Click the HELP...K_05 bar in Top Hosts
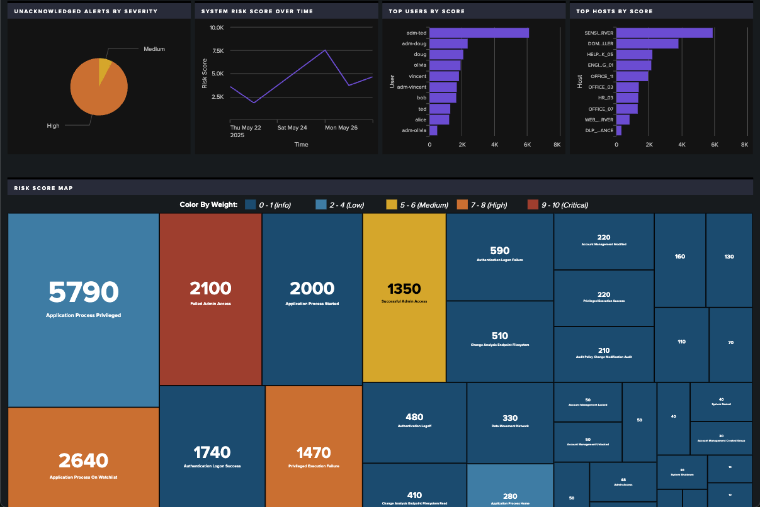 [634, 55]
